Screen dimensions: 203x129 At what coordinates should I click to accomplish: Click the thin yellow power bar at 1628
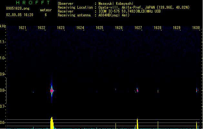point(158,125)
